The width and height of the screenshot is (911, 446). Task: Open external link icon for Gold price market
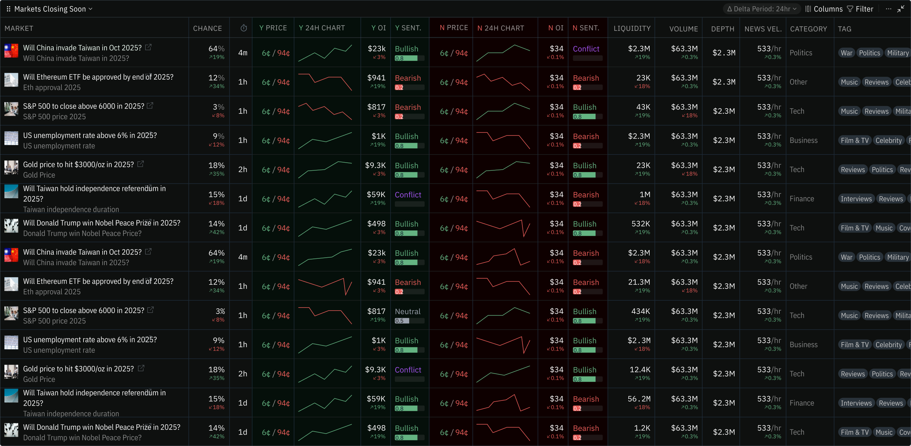pos(140,164)
